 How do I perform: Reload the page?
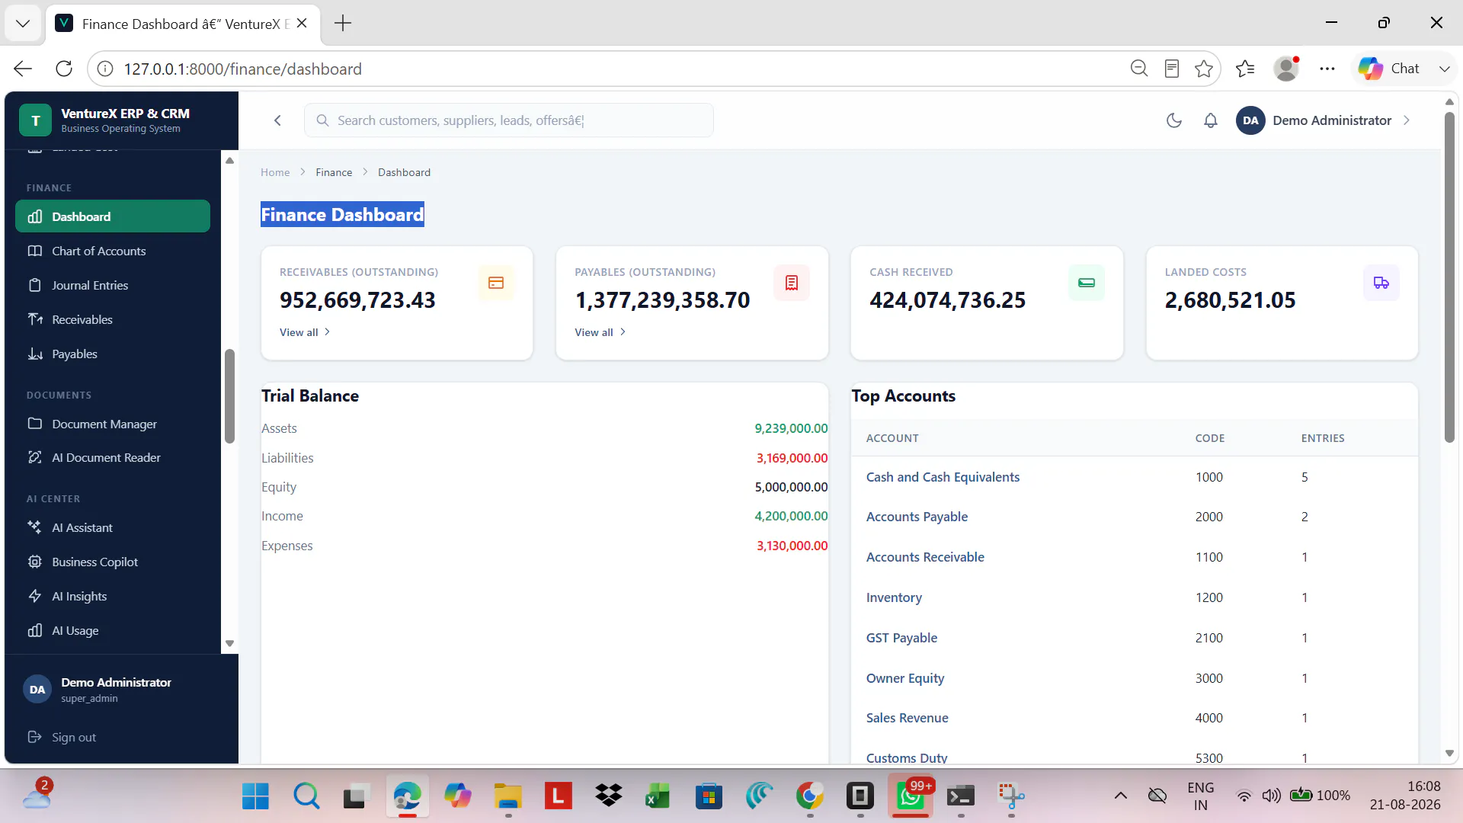pyautogui.click(x=64, y=69)
